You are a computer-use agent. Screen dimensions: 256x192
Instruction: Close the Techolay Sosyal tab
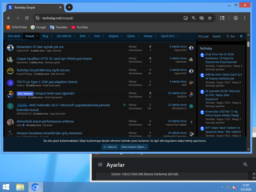[x=60, y=7]
